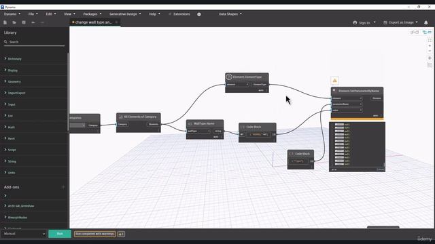Click the Redo arrow icon
435x244 pixels.
(x=42, y=22)
